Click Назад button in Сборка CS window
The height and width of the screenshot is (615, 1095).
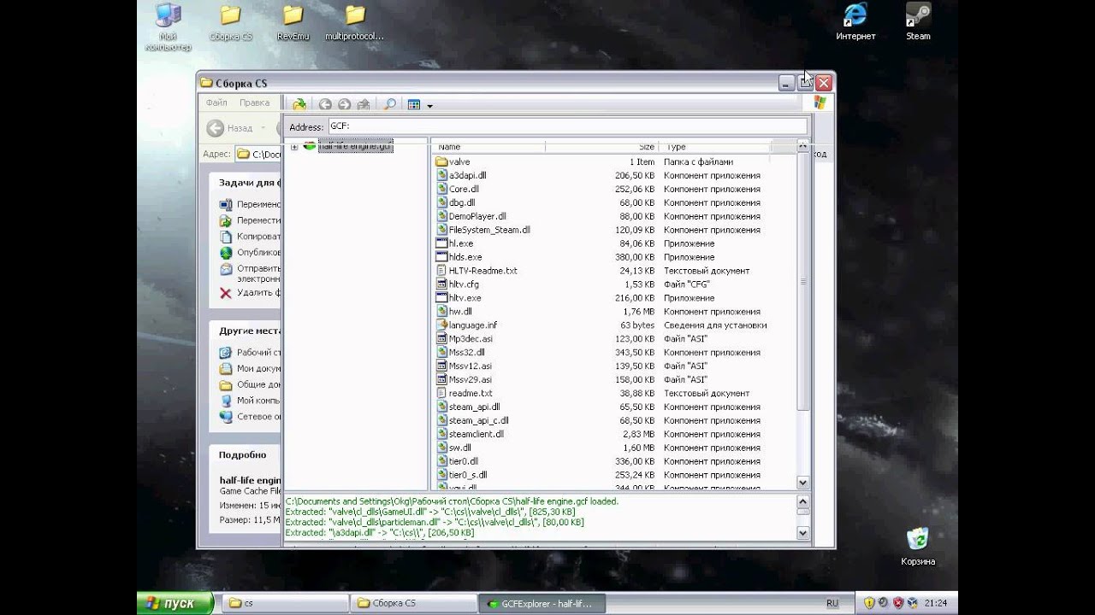point(231,128)
